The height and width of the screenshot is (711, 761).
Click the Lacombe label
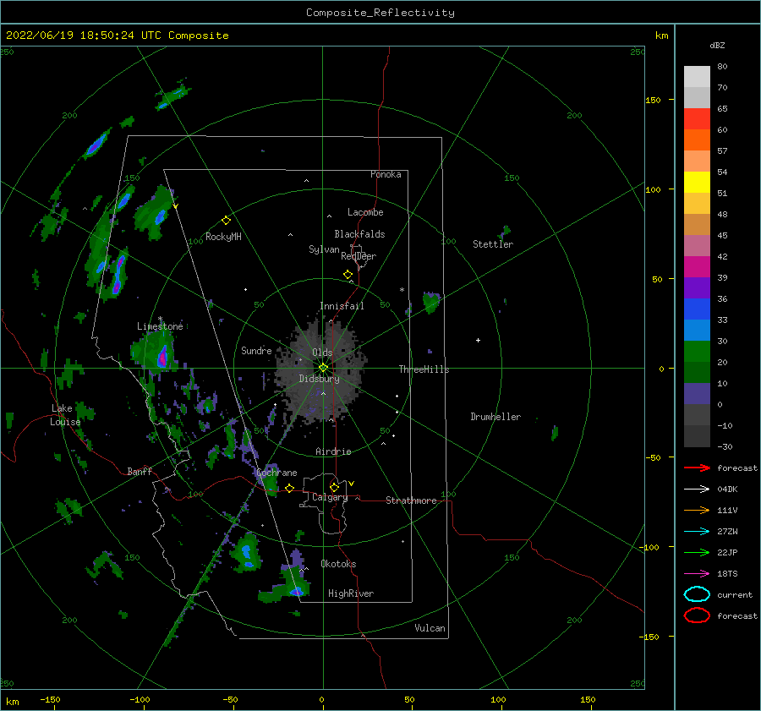[365, 212]
